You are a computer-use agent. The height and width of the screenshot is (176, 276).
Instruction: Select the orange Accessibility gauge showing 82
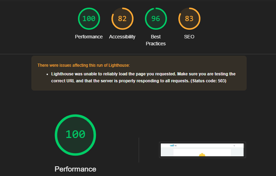(x=122, y=19)
